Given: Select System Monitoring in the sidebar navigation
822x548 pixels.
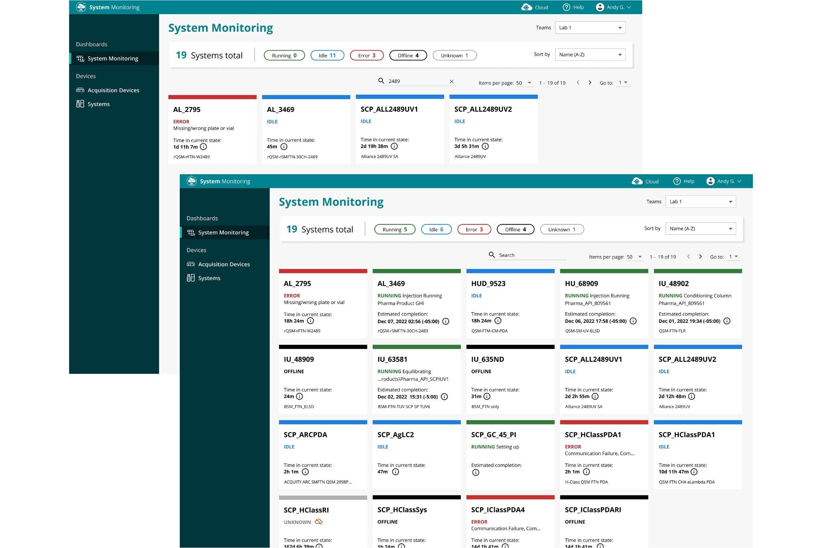Looking at the screenshot, I should tap(223, 232).
